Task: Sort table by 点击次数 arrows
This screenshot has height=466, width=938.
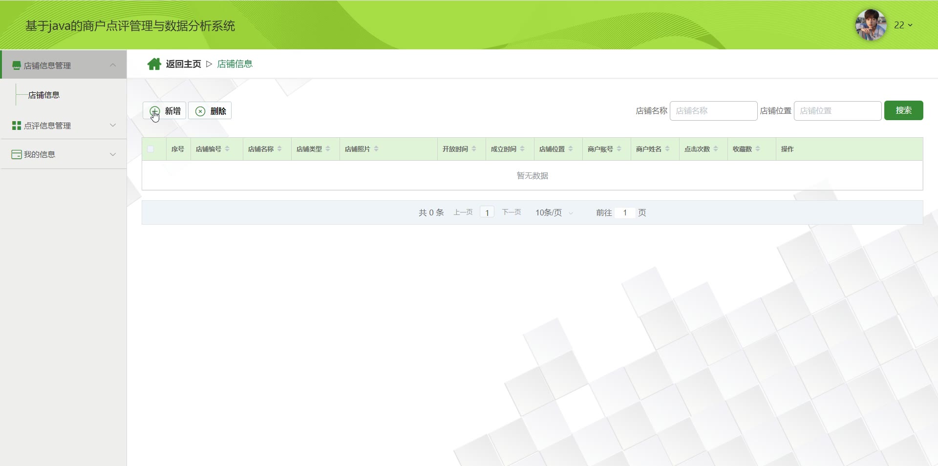Action: coord(716,149)
